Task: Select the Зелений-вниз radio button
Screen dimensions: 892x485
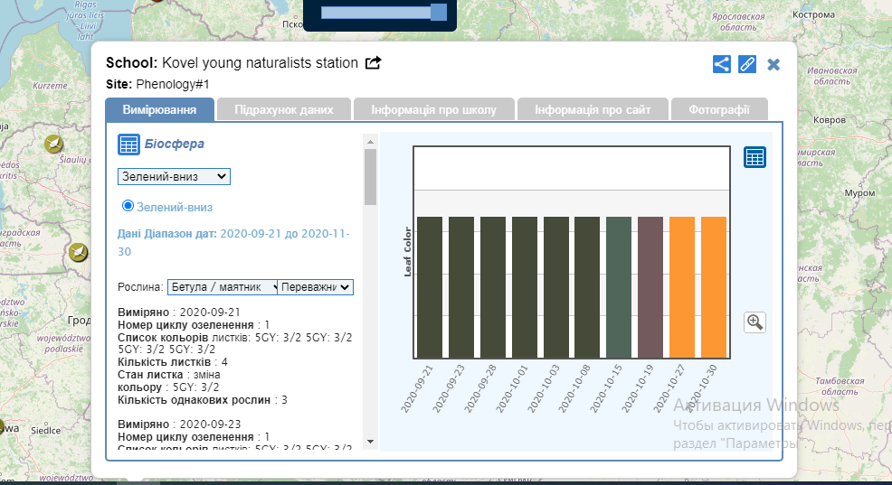Action: coord(128,206)
